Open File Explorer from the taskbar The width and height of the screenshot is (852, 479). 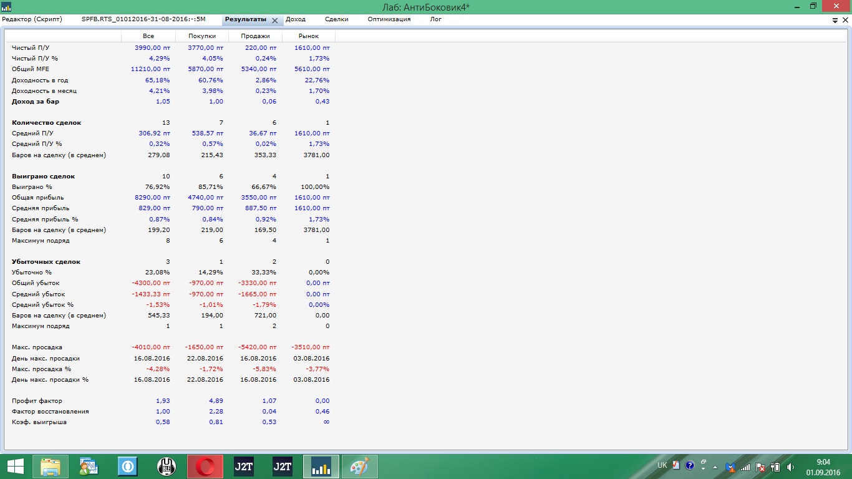pos(51,467)
